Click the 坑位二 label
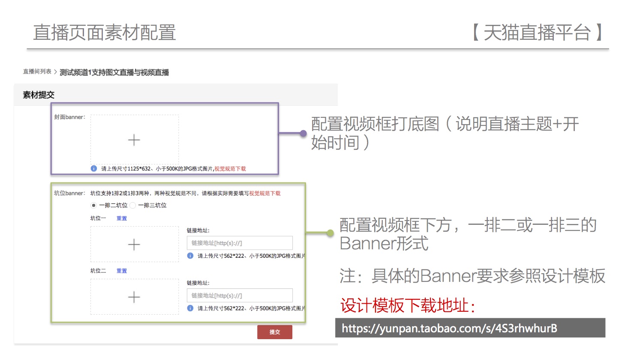 tap(98, 271)
